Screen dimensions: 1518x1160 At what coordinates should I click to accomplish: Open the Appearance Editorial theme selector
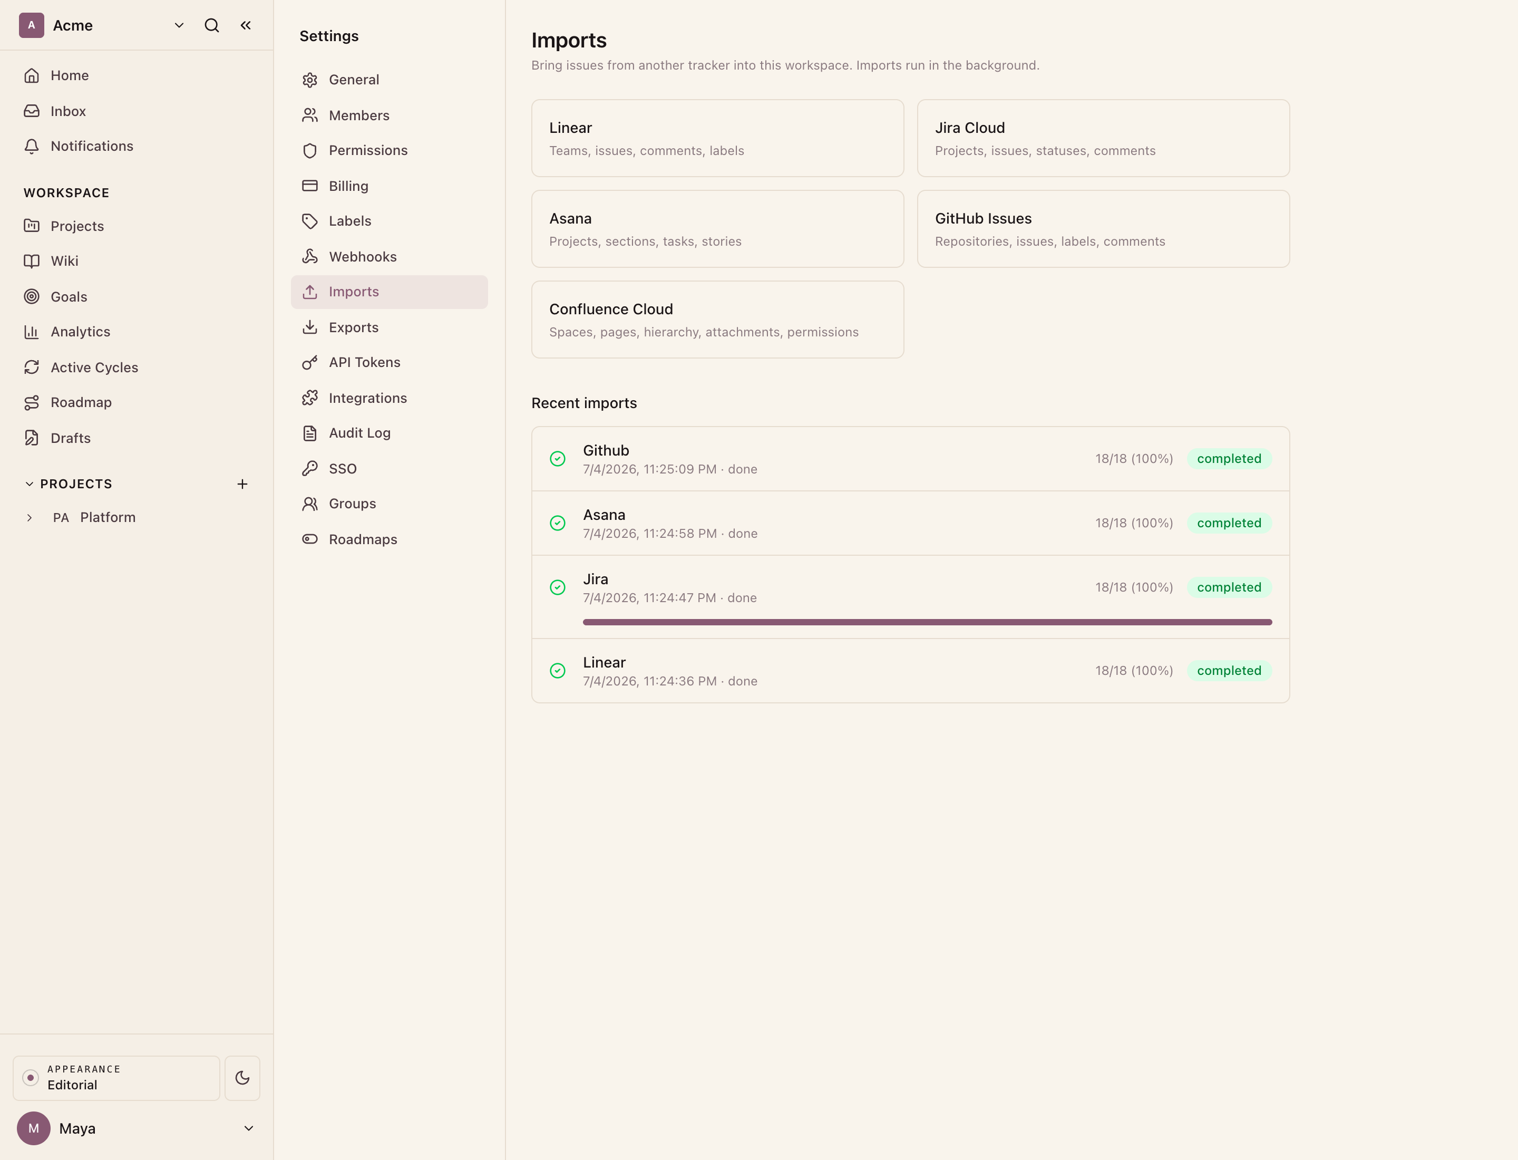(x=116, y=1078)
